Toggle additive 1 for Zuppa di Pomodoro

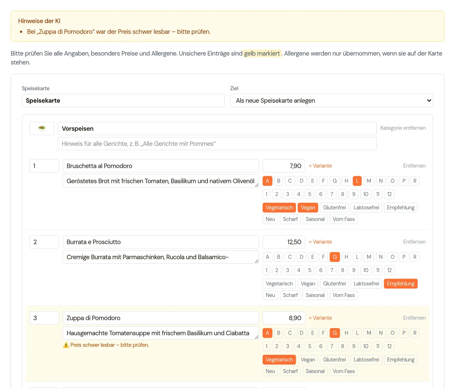pyautogui.click(x=266, y=346)
